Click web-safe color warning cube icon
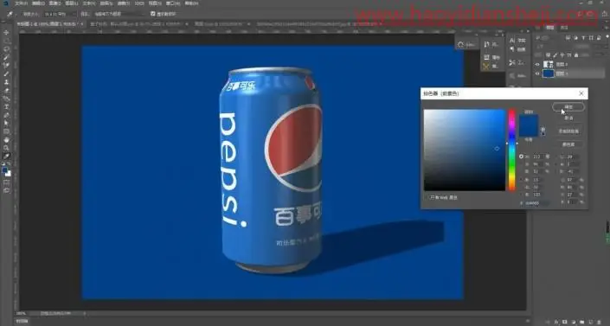610x326 pixels. [543, 130]
